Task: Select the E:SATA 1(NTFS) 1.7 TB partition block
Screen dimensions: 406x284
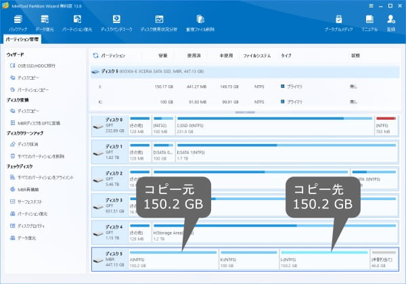Action: (x=287, y=153)
